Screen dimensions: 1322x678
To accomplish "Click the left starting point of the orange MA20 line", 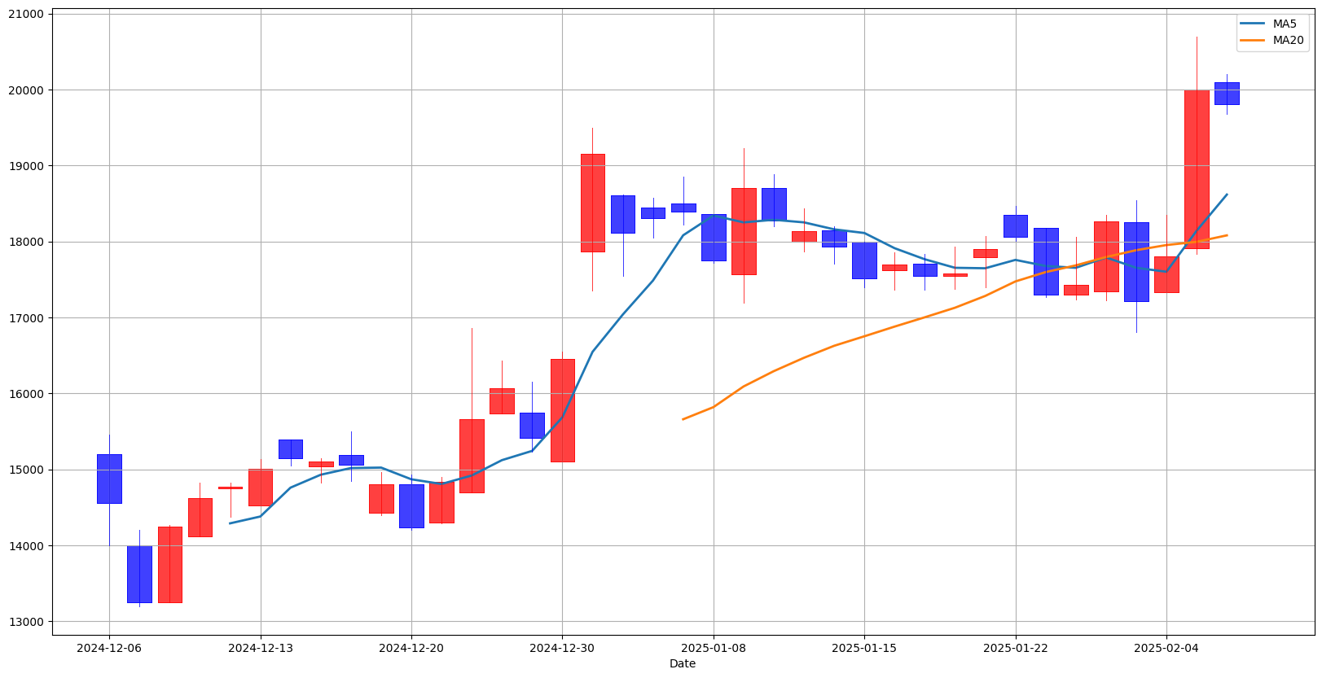I will point(683,419).
